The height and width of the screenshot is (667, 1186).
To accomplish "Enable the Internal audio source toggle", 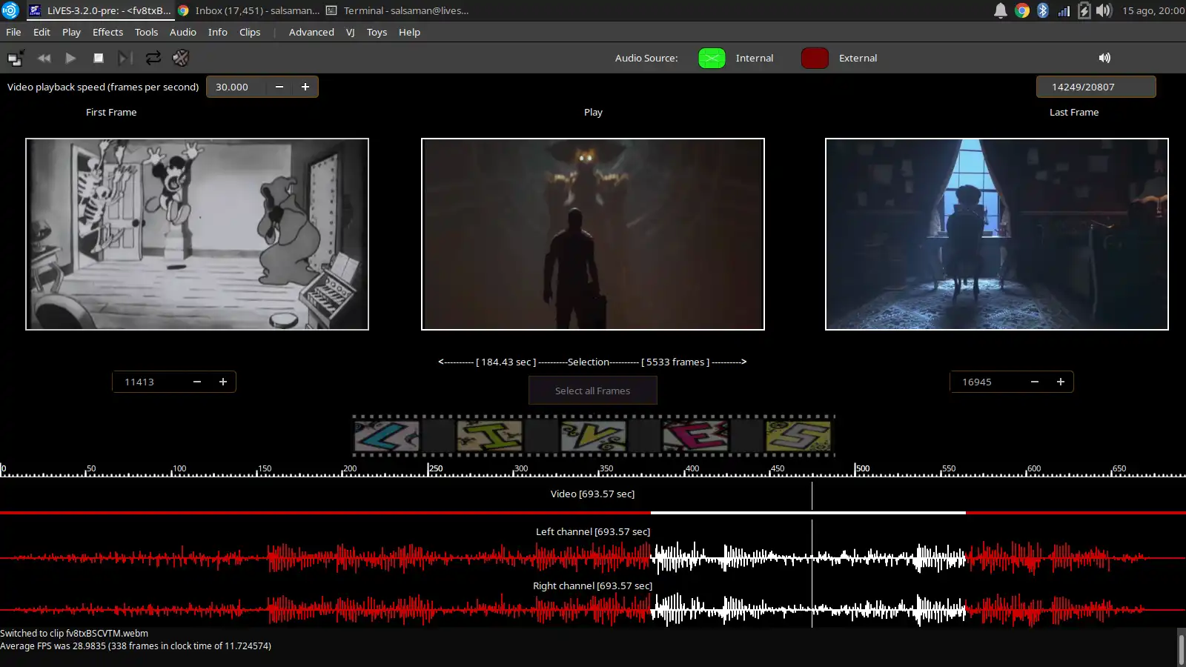I will click(x=712, y=58).
